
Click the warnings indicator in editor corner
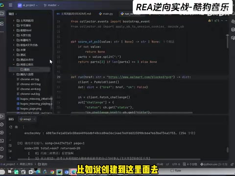pyautogui.click(x=211, y=21)
